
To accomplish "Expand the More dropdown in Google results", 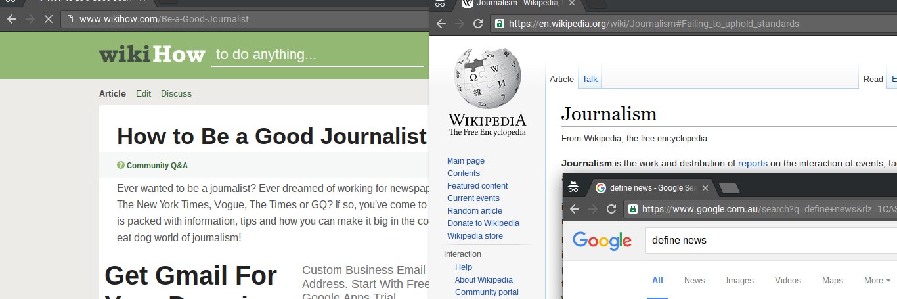I will (x=877, y=280).
